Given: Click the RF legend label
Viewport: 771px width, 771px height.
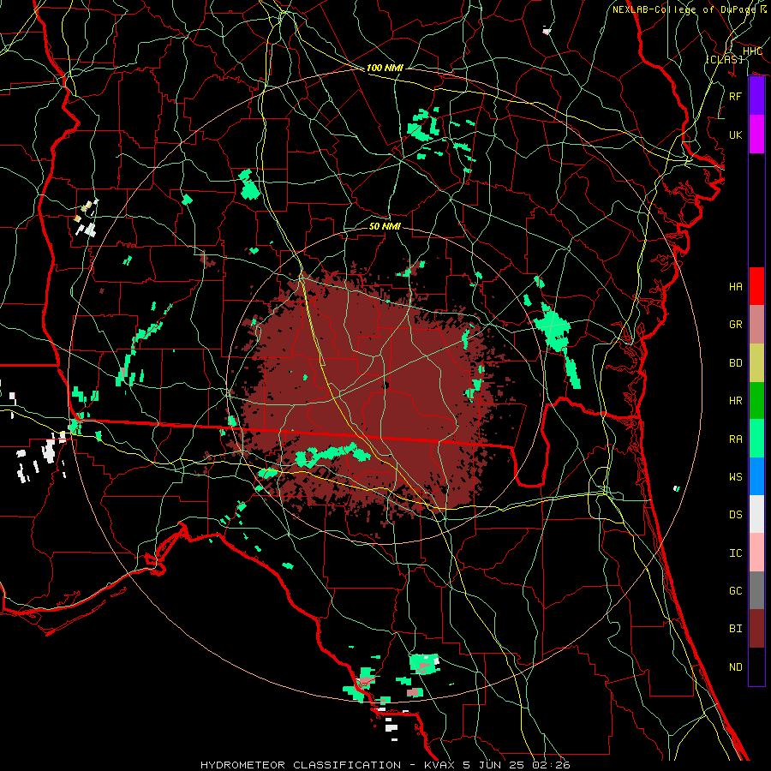Looking at the screenshot, I should coord(736,96).
